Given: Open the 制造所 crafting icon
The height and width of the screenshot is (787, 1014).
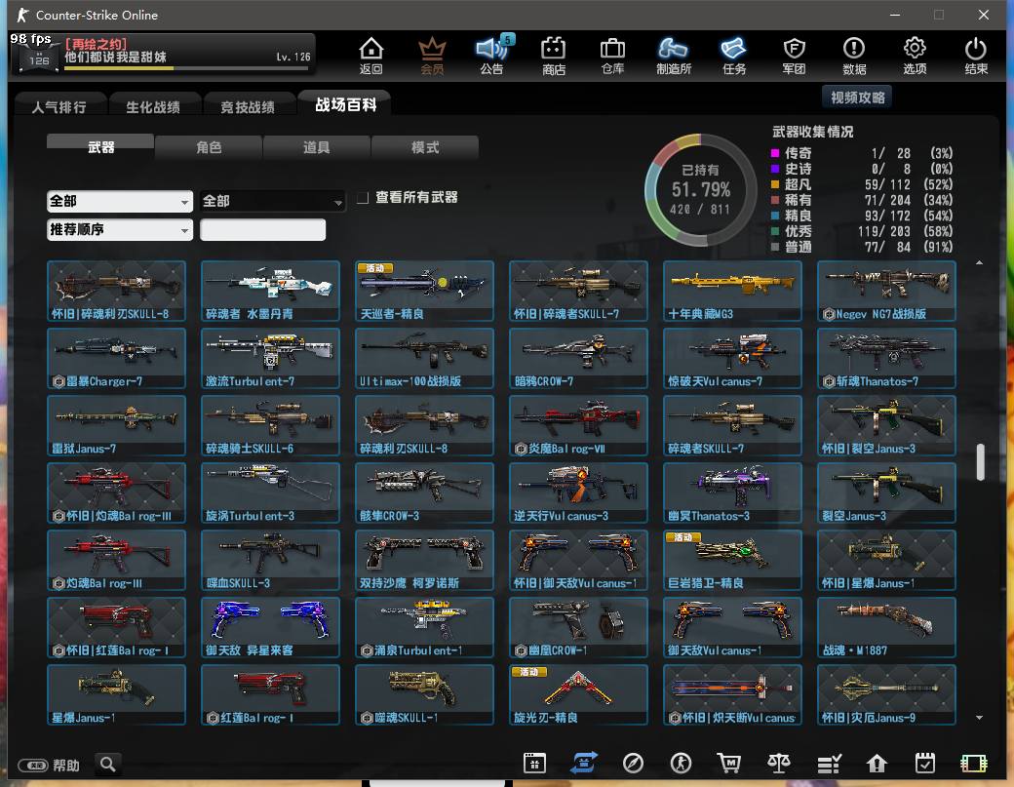Looking at the screenshot, I should click(673, 55).
